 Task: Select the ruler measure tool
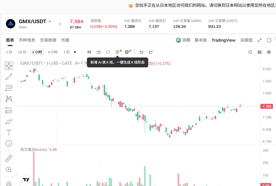click(9, 158)
